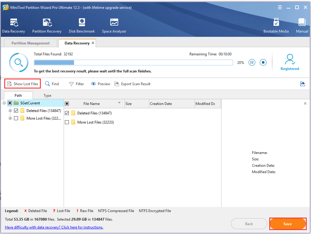Sort by the Modified Date column

coord(208,104)
